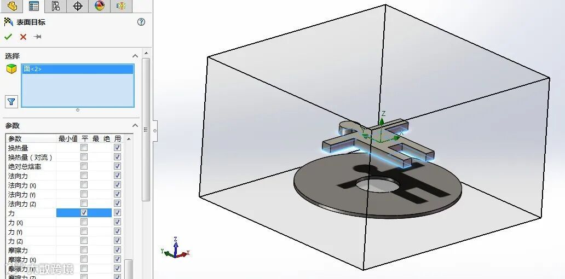Select the 绝对总焓率 parameter row label
Screen dimensions: 565x279
[x=25, y=166]
